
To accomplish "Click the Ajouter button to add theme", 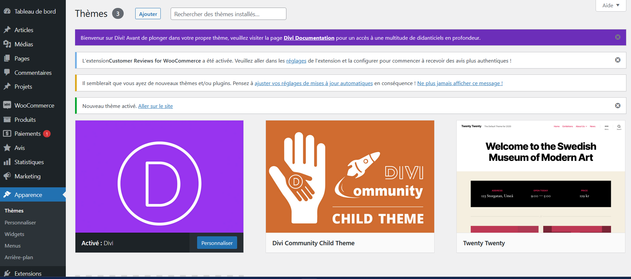I will point(148,14).
